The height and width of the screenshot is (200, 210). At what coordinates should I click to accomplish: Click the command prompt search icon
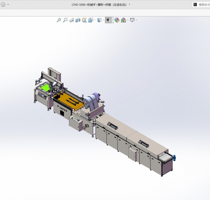click(195, 5)
